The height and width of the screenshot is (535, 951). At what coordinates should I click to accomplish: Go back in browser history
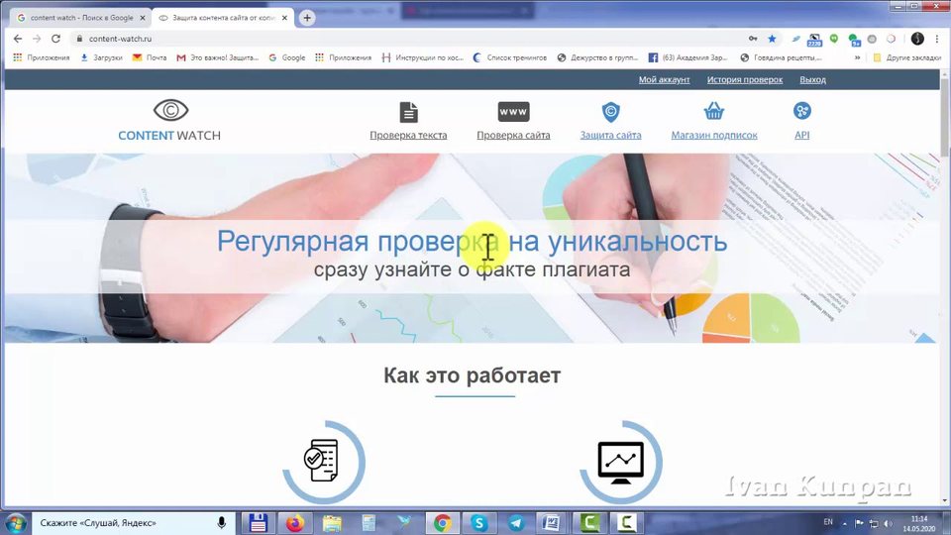click(18, 39)
